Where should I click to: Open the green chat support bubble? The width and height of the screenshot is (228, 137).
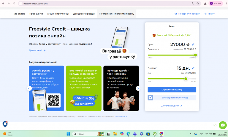[223, 125]
